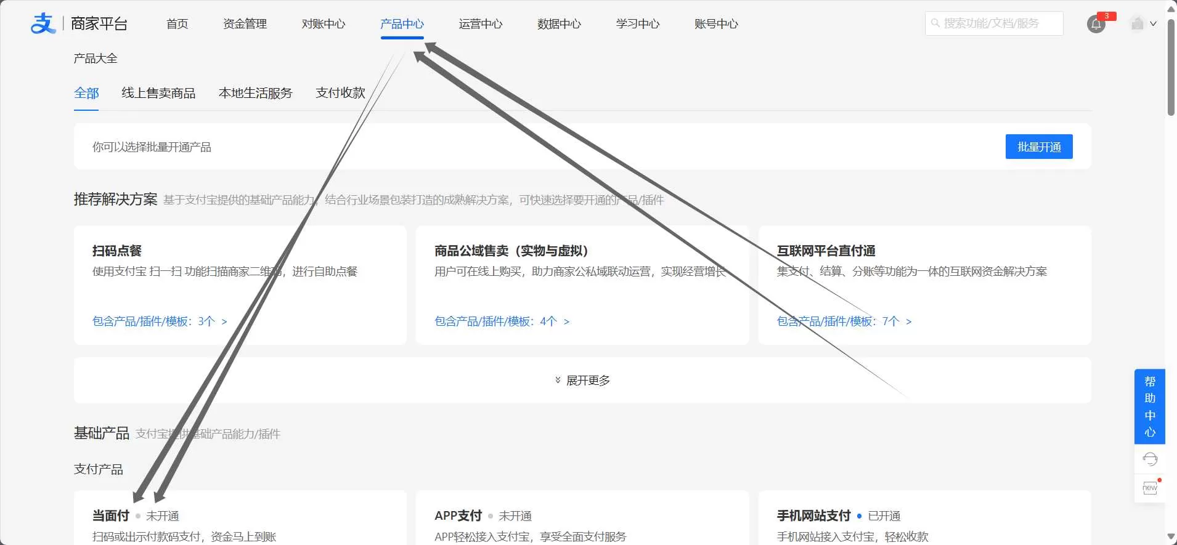Open the notifications bell icon
Viewport: 1177px width, 545px height.
tap(1096, 24)
